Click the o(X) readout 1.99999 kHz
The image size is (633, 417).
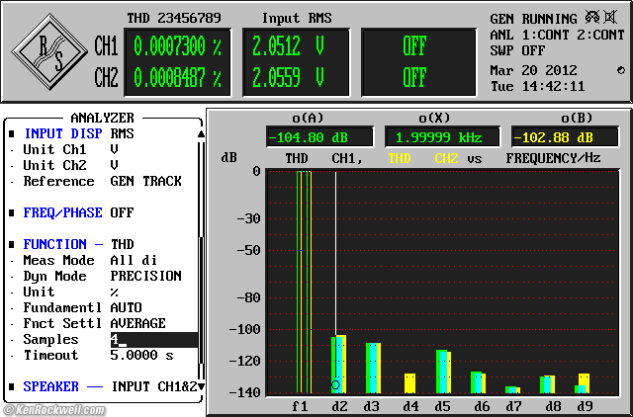pos(442,137)
